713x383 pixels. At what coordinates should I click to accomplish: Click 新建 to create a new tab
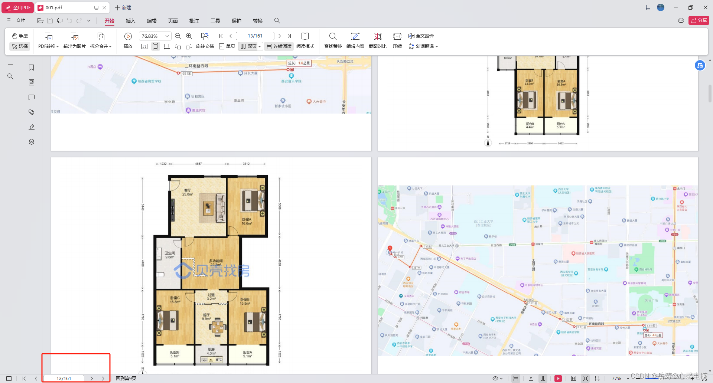click(123, 7)
